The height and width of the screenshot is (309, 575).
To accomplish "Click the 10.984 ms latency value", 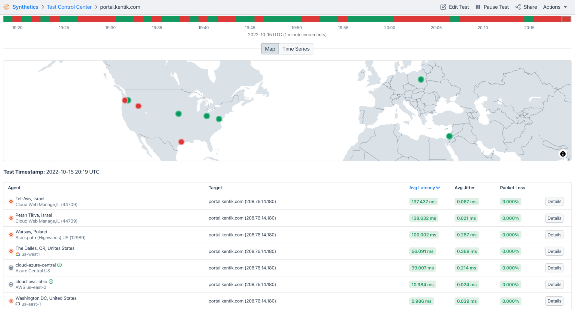I will 422,285.
